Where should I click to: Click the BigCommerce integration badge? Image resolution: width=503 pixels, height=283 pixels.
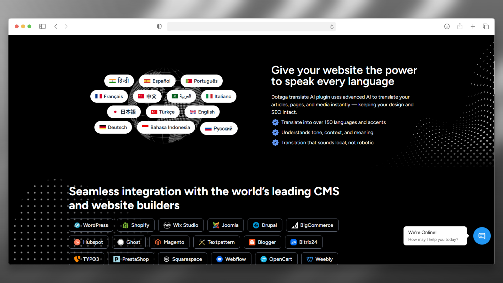click(312, 225)
